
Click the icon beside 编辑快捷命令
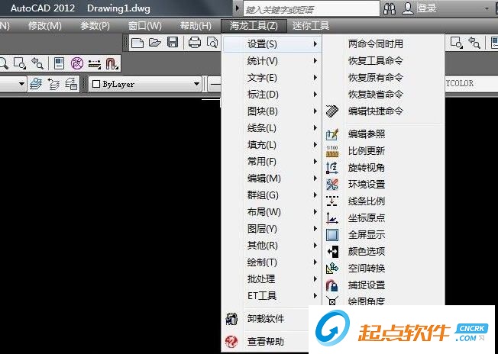pyautogui.click(x=332, y=111)
